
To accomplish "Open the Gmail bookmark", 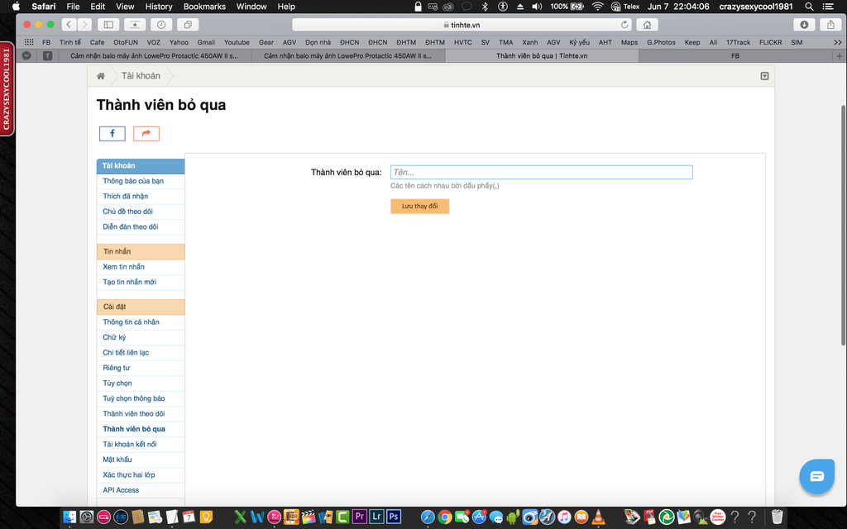I will tap(206, 42).
